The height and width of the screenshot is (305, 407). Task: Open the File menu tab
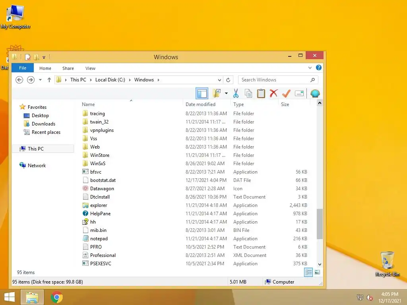point(23,68)
